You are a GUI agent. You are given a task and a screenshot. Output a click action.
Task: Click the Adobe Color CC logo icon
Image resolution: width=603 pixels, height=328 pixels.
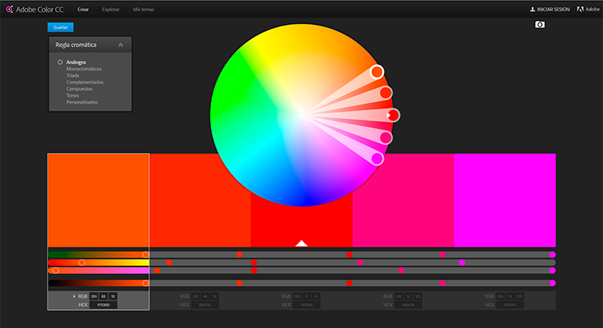(x=9, y=10)
